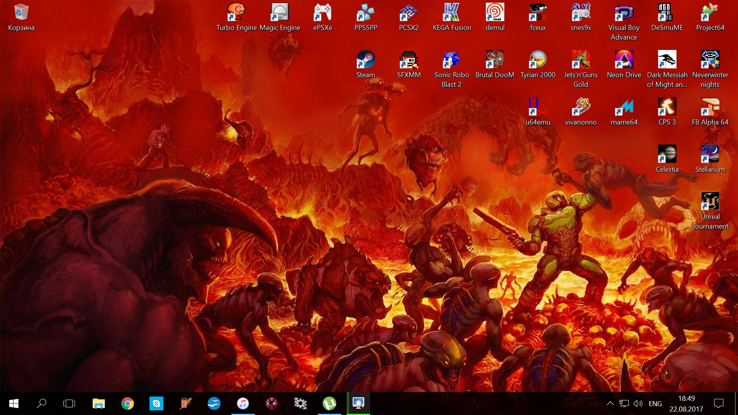The image size is (738, 415).
Task: Select the Visual Boy Advance shortcut
Action: coord(624,22)
